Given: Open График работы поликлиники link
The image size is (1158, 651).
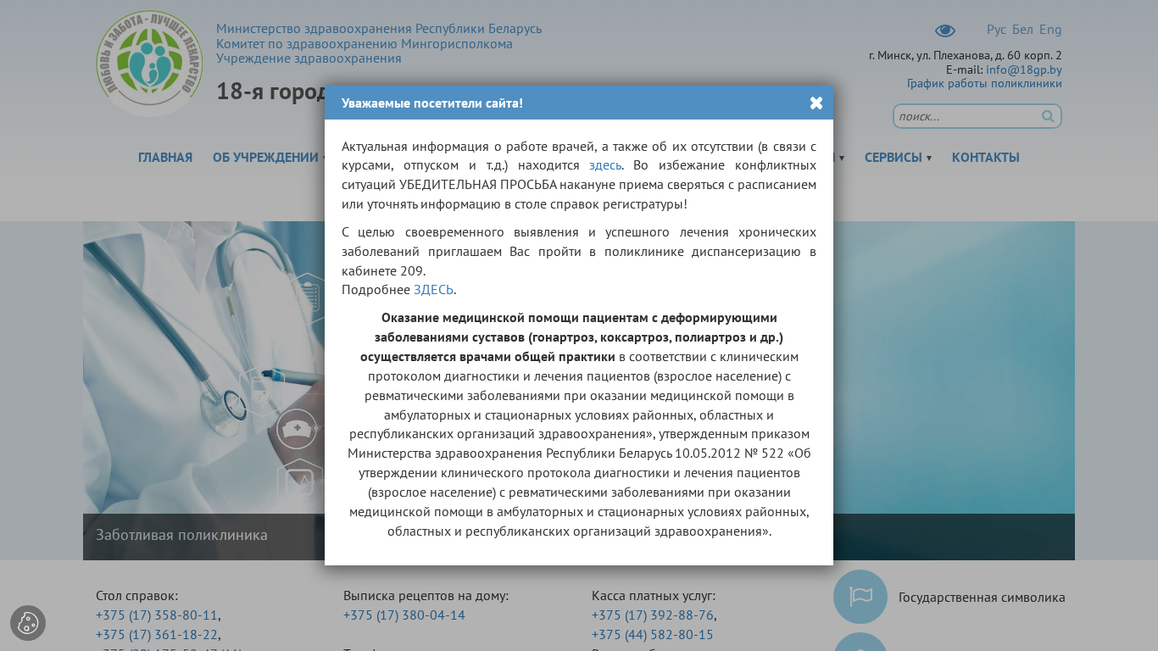Looking at the screenshot, I should [984, 83].
